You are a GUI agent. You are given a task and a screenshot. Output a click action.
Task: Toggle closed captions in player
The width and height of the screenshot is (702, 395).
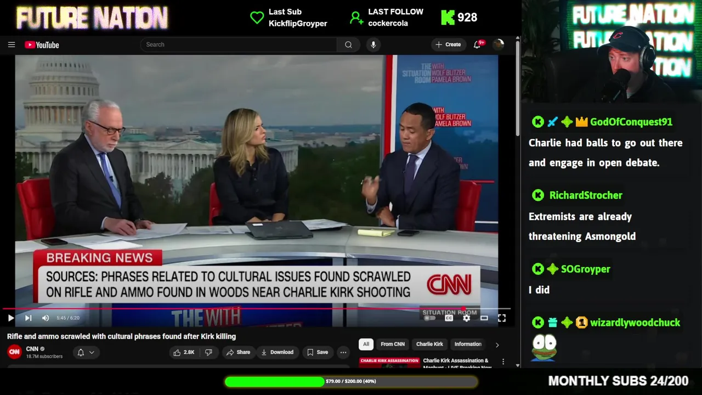tap(449, 318)
